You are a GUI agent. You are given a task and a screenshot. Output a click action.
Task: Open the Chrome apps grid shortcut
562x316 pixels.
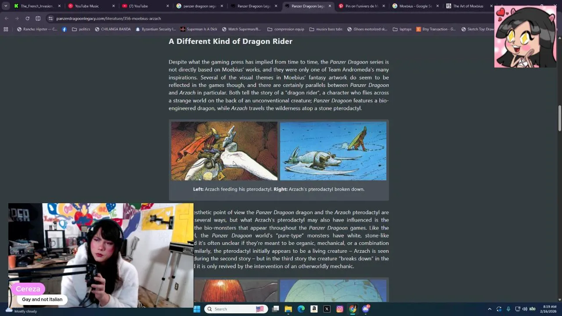click(6, 29)
